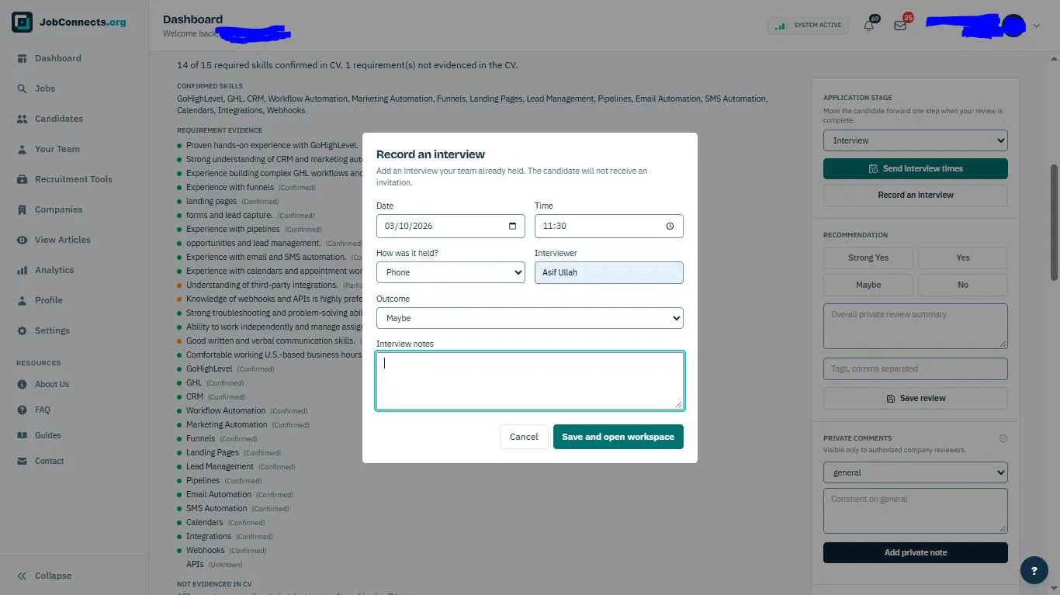This screenshot has height=595, width=1060.
Task: Click the Settings gear icon
Action: click(22, 330)
